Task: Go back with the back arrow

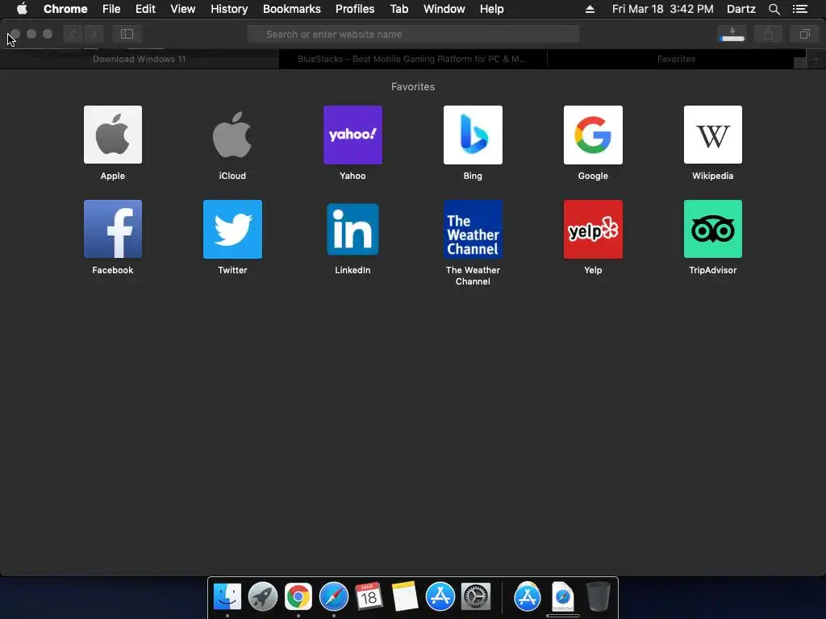Action: tap(73, 34)
